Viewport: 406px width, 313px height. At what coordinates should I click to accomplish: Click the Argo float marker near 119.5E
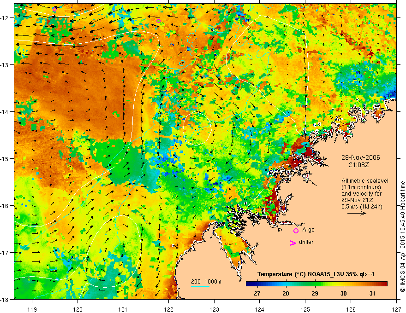point(54,9)
